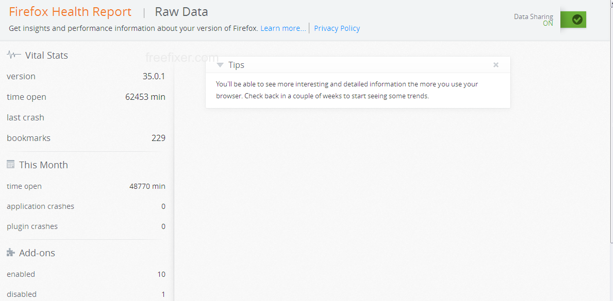Select the version 35.0.1 row
This screenshot has height=301, width=613.
tap(86, 76)
